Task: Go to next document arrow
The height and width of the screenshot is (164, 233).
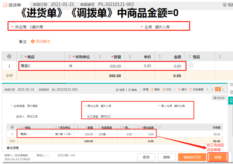Action: pos(213,90)
